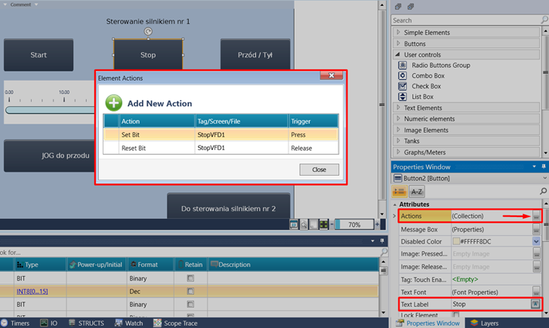
Task: Open the Actions collection editor button
Action: [536, 216]
